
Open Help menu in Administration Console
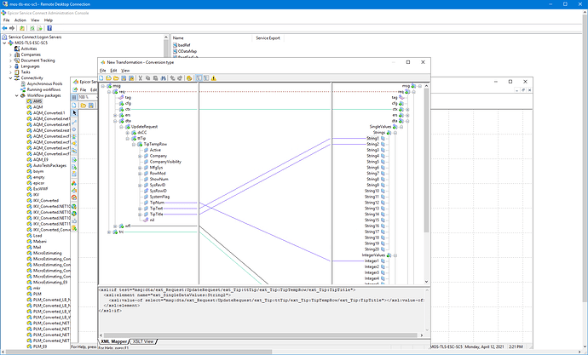tap(49, 20)
